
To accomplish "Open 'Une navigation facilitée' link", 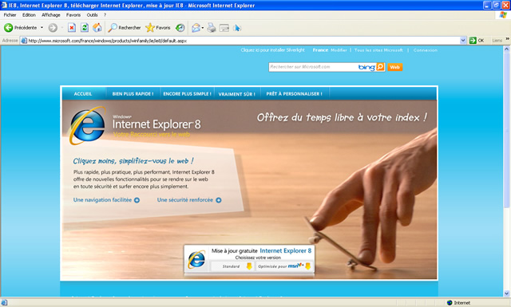I will coord(102,200).
